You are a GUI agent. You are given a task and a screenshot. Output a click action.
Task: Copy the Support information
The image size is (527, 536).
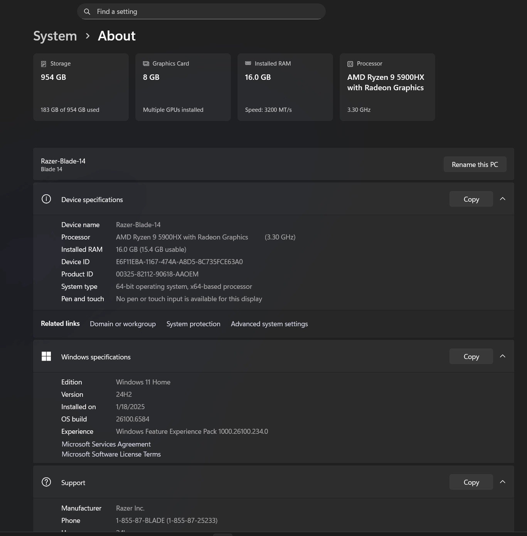point(471,482)
